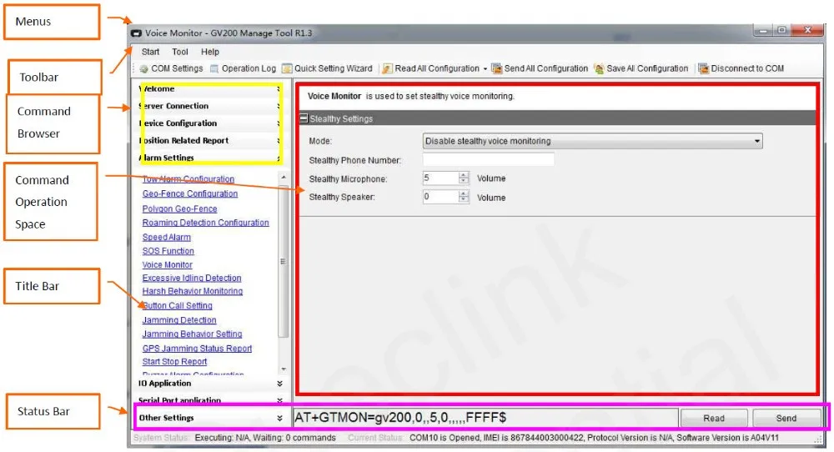Click the Send button
Viewport: 834px width, 452px height.
[786, 419]
